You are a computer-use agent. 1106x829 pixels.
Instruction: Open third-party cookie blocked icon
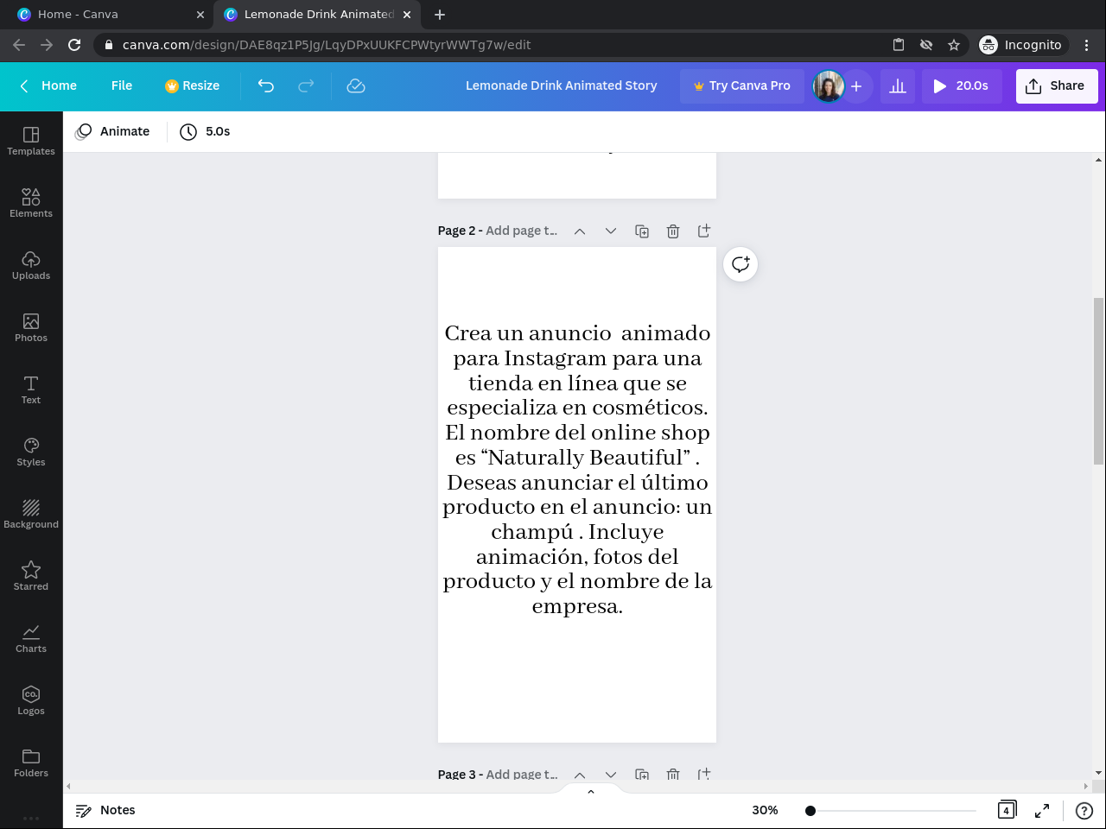(926, 45)
